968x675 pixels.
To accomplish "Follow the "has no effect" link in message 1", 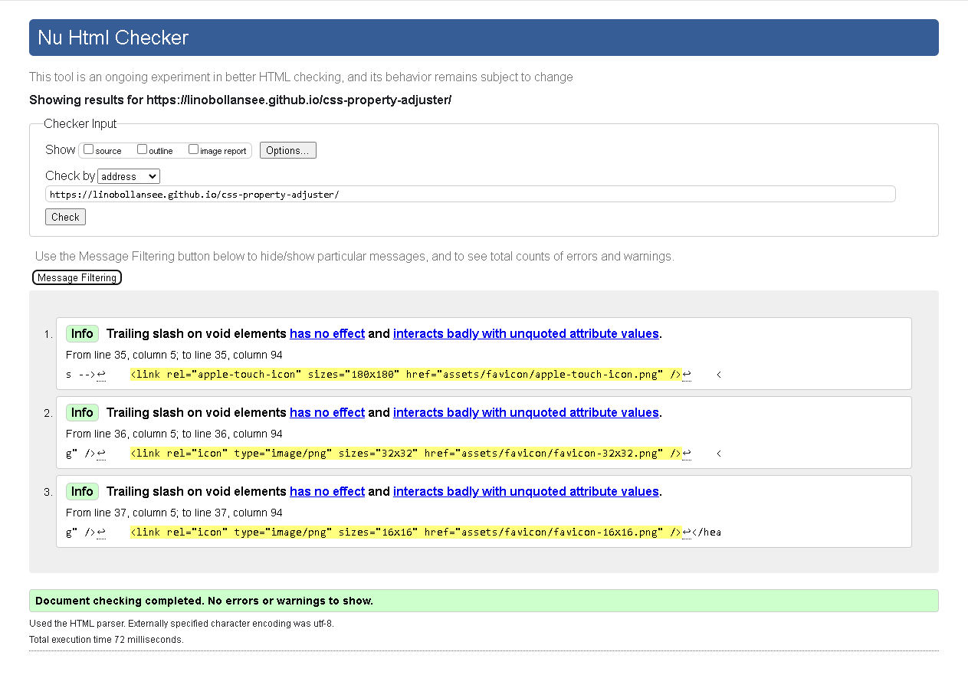I will (x=326, y=333).
